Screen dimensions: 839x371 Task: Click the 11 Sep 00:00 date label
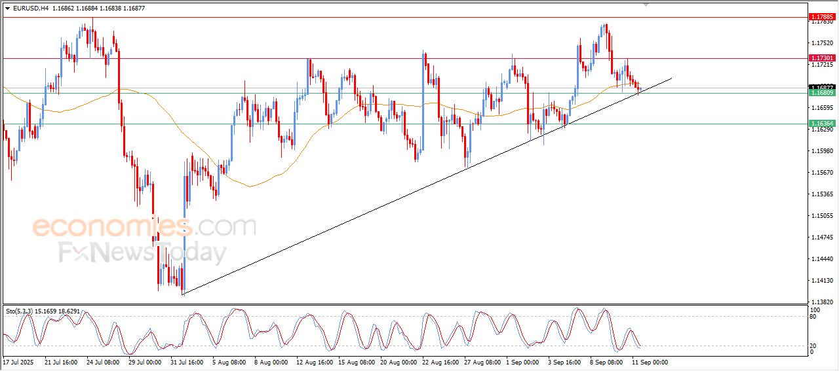click(x=649, y=362)
